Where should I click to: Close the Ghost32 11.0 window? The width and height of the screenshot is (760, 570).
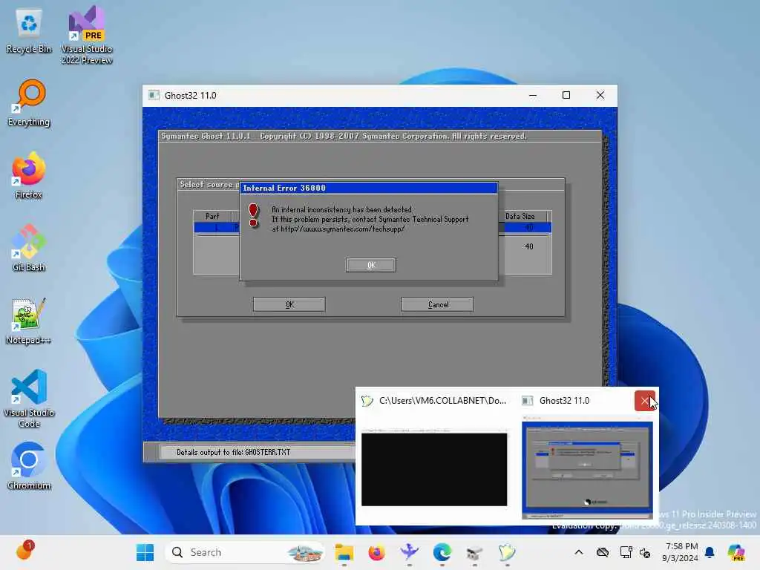click(600, 96)
